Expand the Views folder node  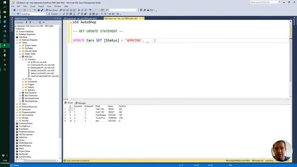[17, 104]
